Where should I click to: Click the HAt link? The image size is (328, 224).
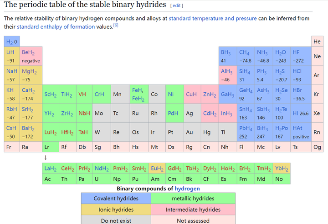[297, 128]
